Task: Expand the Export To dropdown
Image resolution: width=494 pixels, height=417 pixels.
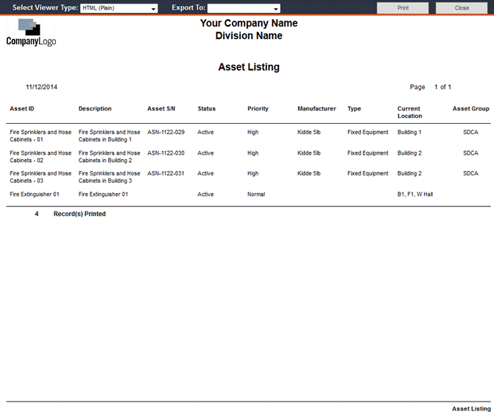Action: [x=244, y=9]
